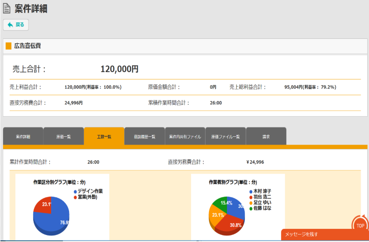
Task: Switch to 案件内共有ファイル tab
Action: (185, 136)
